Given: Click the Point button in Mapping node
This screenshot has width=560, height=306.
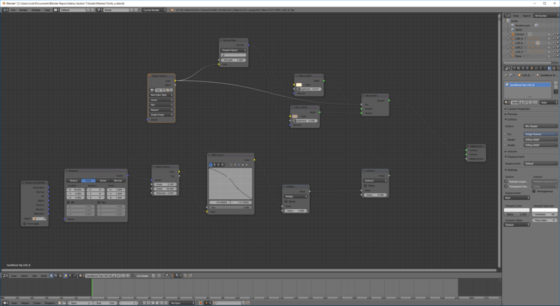Looking at the screenshot, I should (x=88, y=181).
